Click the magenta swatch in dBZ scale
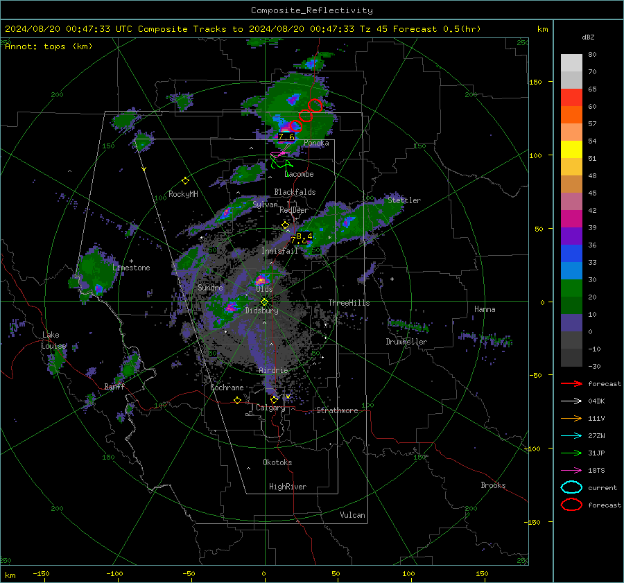Screen dimensions: 624x583 pos(571,218)
